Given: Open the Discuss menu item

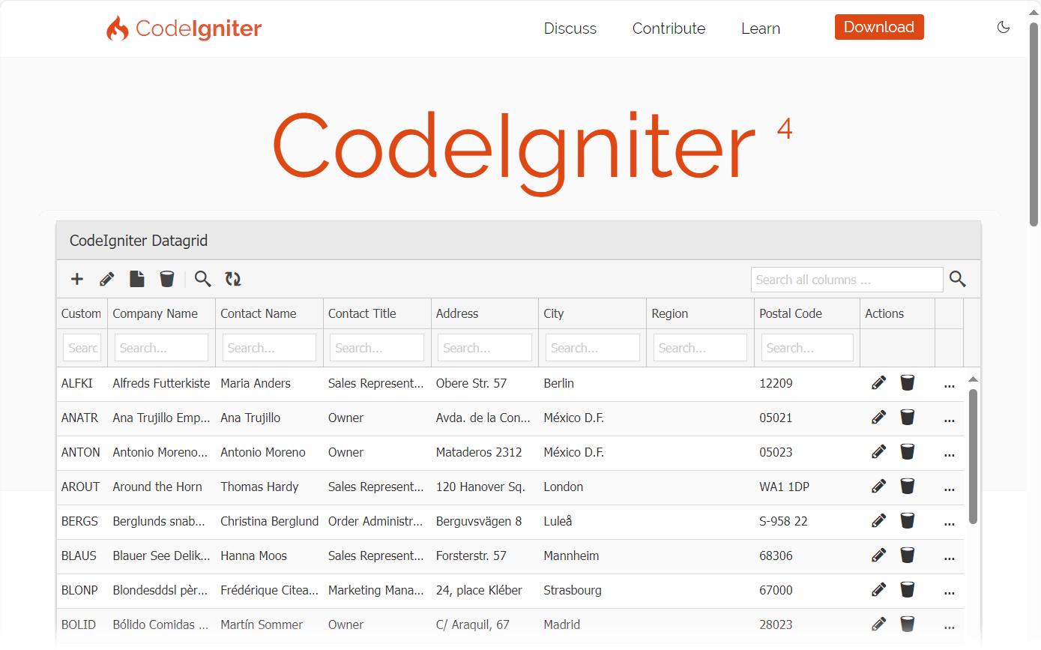Looking at the screenshot, I should coord(570,28).
